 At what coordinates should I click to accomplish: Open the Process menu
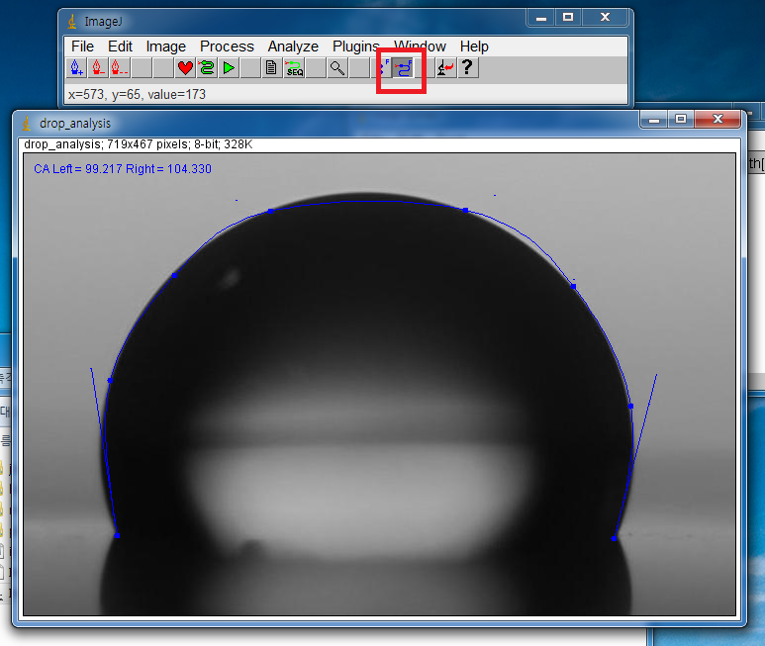click(227, 46)
